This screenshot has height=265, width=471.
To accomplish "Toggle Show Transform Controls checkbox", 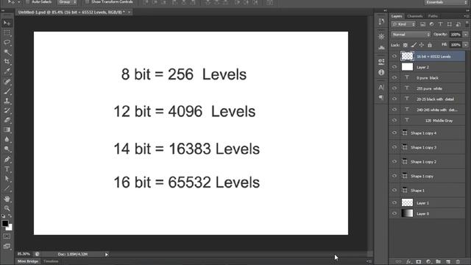I will tap(87, 2).
